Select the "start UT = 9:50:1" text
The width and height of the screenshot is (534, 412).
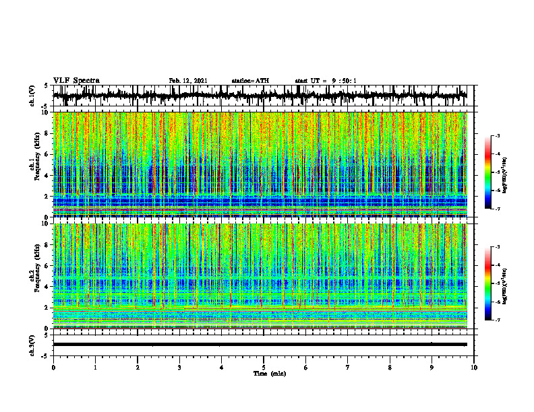point(326,81)
